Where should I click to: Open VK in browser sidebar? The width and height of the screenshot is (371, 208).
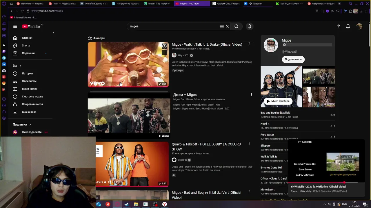(4, 64)
